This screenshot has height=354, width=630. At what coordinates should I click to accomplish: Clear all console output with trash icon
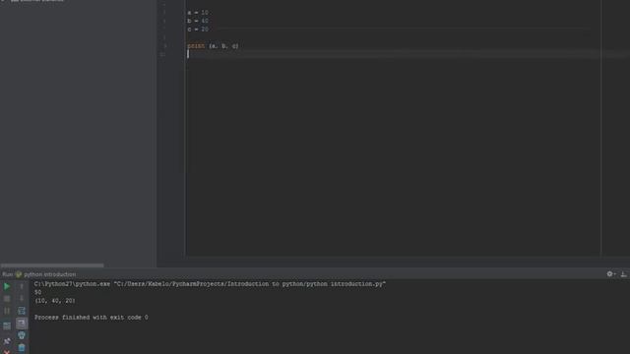[22, 347]
